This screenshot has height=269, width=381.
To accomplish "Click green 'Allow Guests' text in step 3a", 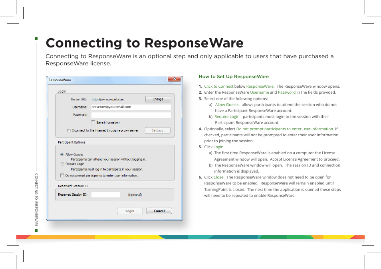I will point(227,105).
